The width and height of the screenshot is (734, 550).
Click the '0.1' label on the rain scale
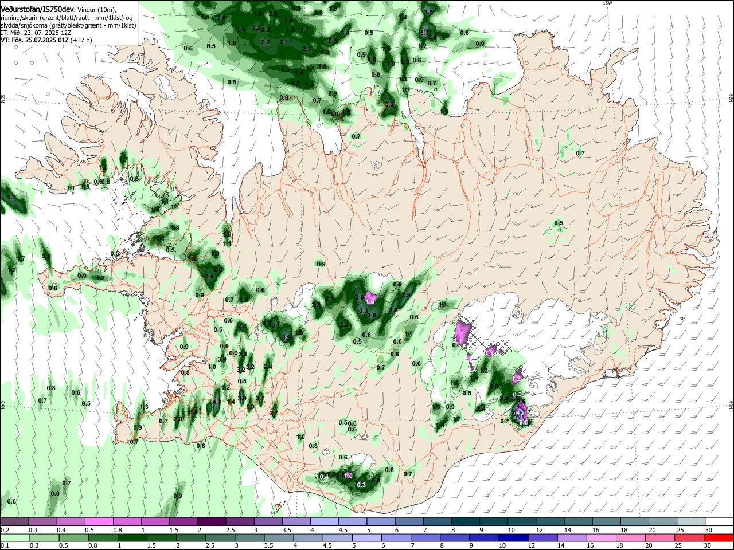(x=5, y=545)
